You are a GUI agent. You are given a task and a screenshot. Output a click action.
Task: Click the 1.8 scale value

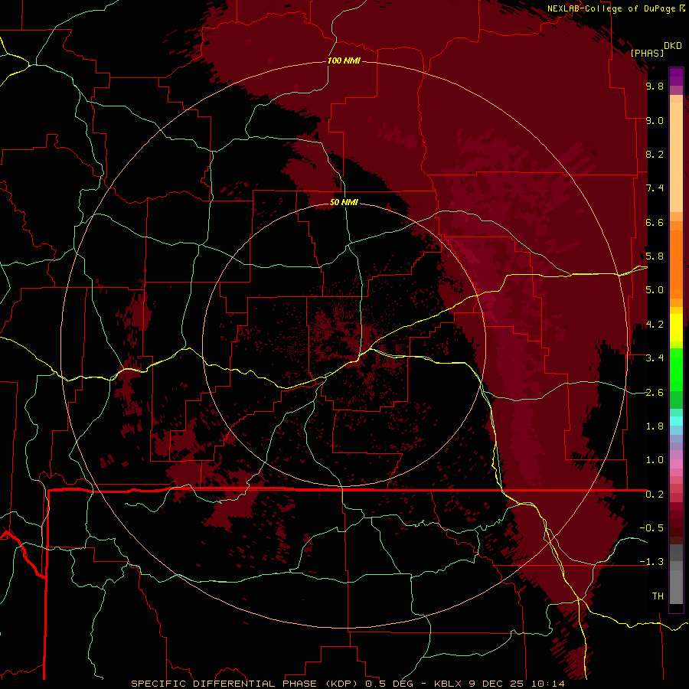pos(655,426)
